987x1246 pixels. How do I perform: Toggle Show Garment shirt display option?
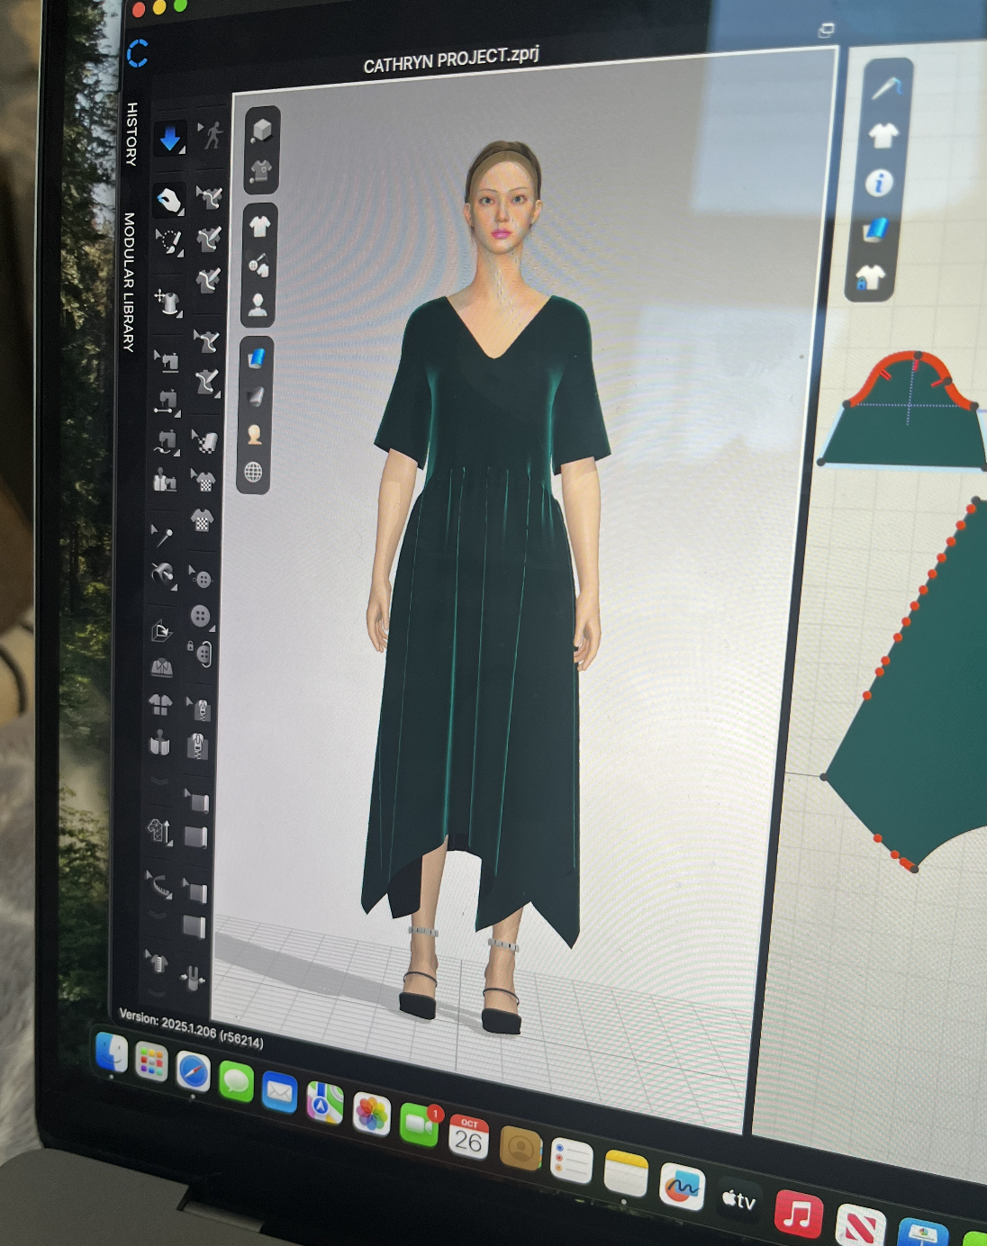click(259, 227)
